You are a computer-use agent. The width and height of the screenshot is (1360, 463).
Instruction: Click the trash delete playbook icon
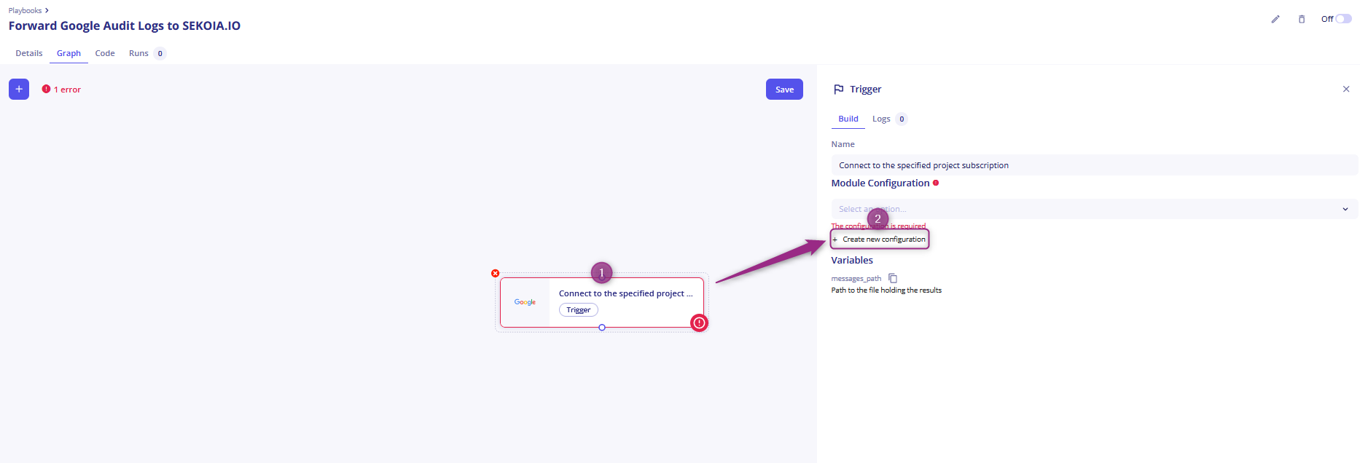[x=1302, y=19]
